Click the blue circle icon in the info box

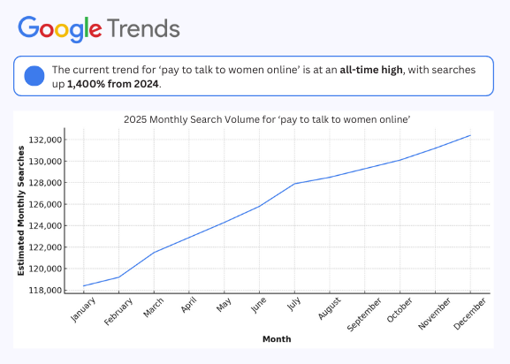coord(34,76)
